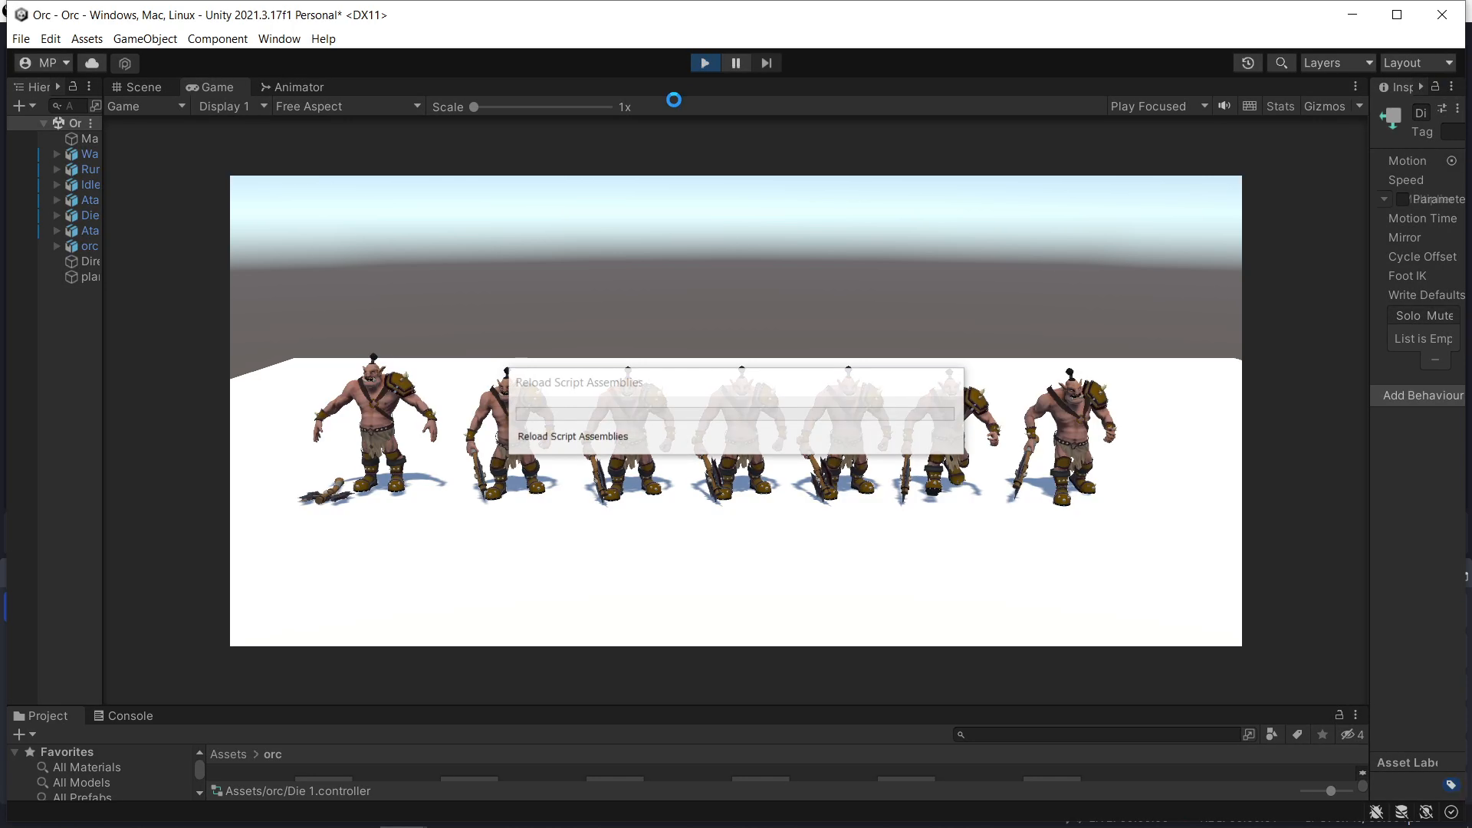Open the Game view three-dot options menu

(1355, 87)
